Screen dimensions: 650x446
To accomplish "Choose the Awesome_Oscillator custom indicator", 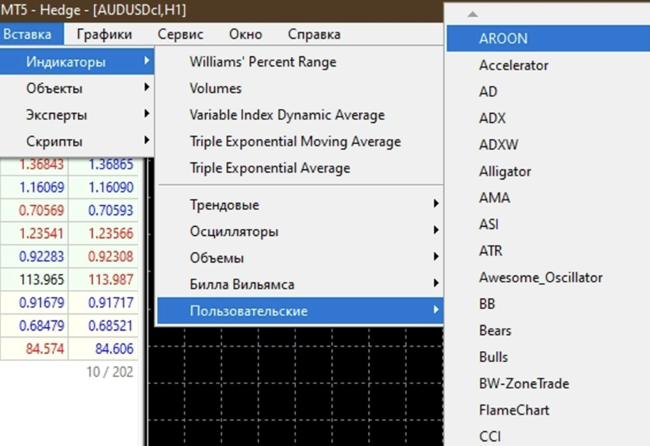I will [x=548, y=278].
